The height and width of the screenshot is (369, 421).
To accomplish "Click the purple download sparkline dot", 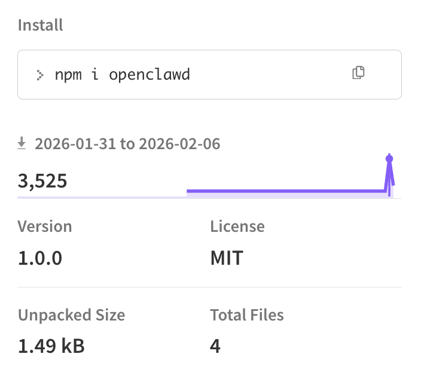I will click(389, 159).
